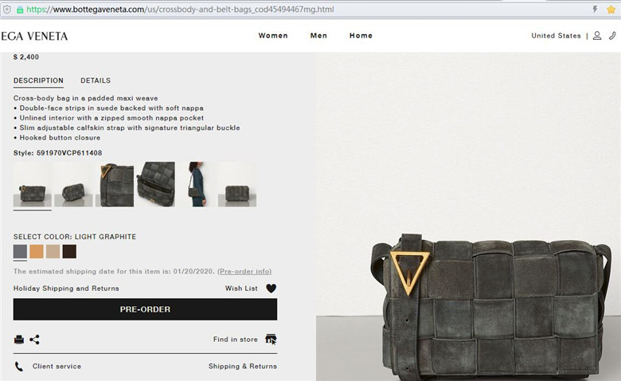Select the light graphite grey color swatch
Viewport: 621px width, 381px height.
pos(20,251)
